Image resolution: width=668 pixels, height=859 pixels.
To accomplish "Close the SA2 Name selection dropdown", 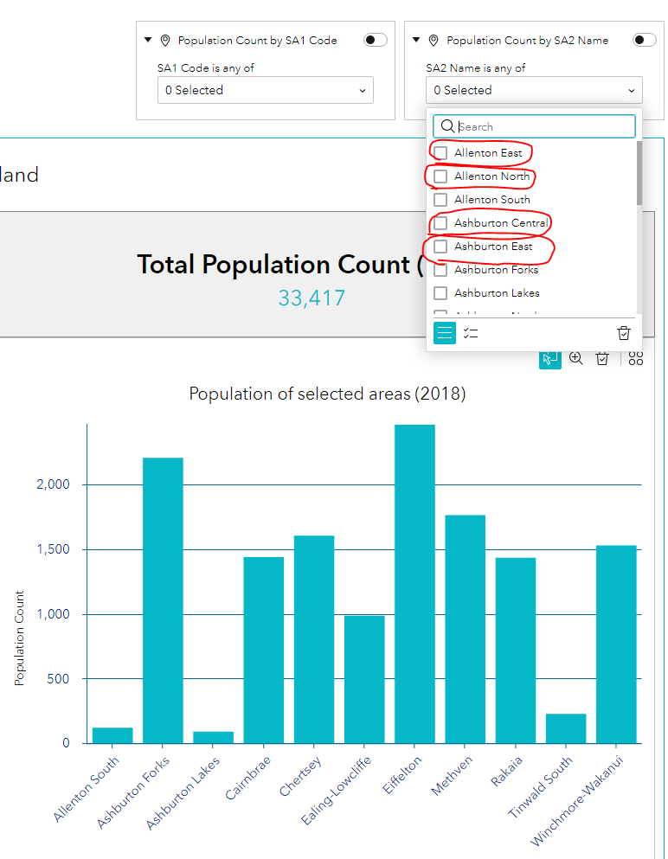I will click(x=534, y=90).
